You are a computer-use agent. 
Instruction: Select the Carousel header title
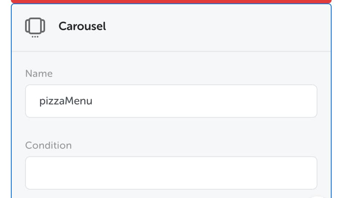(x=82, y=26)
